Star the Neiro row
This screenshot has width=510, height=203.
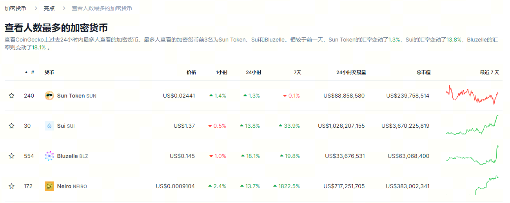[x=12, y=186]
